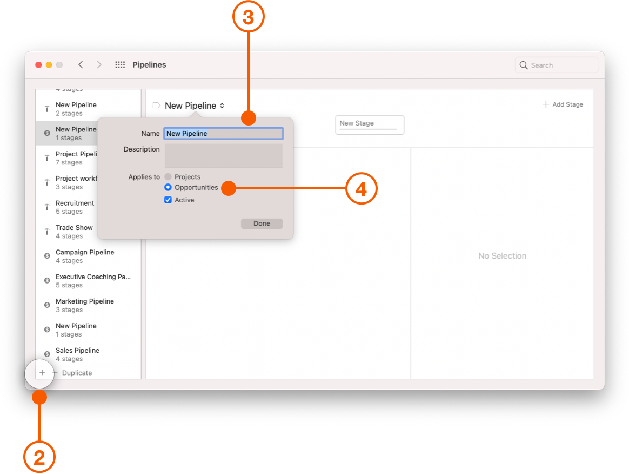Duplicate the selected pipeline
Screen dimensions: 629x474
tap(77, 373)
